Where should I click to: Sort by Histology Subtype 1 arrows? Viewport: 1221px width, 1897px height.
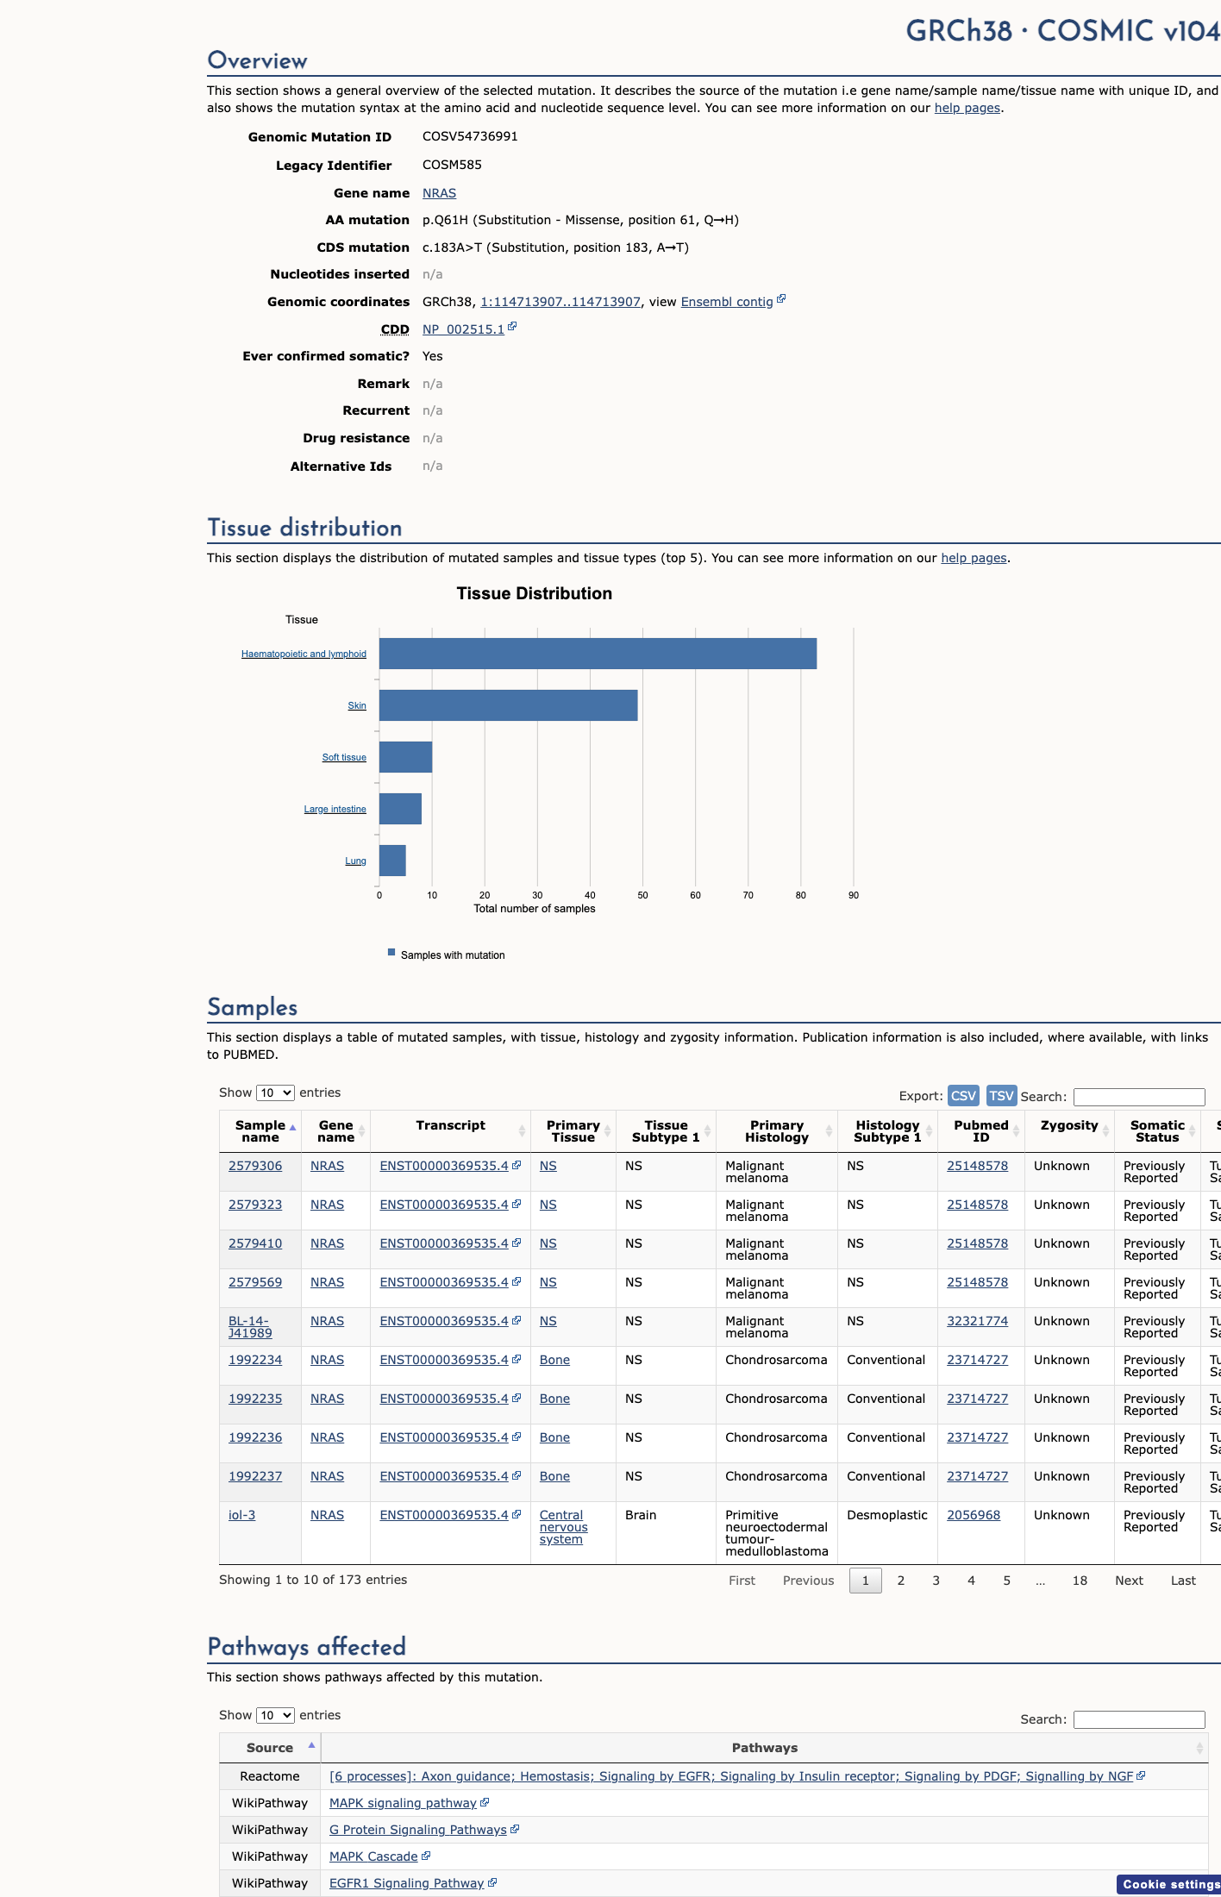coord(929,1131)
